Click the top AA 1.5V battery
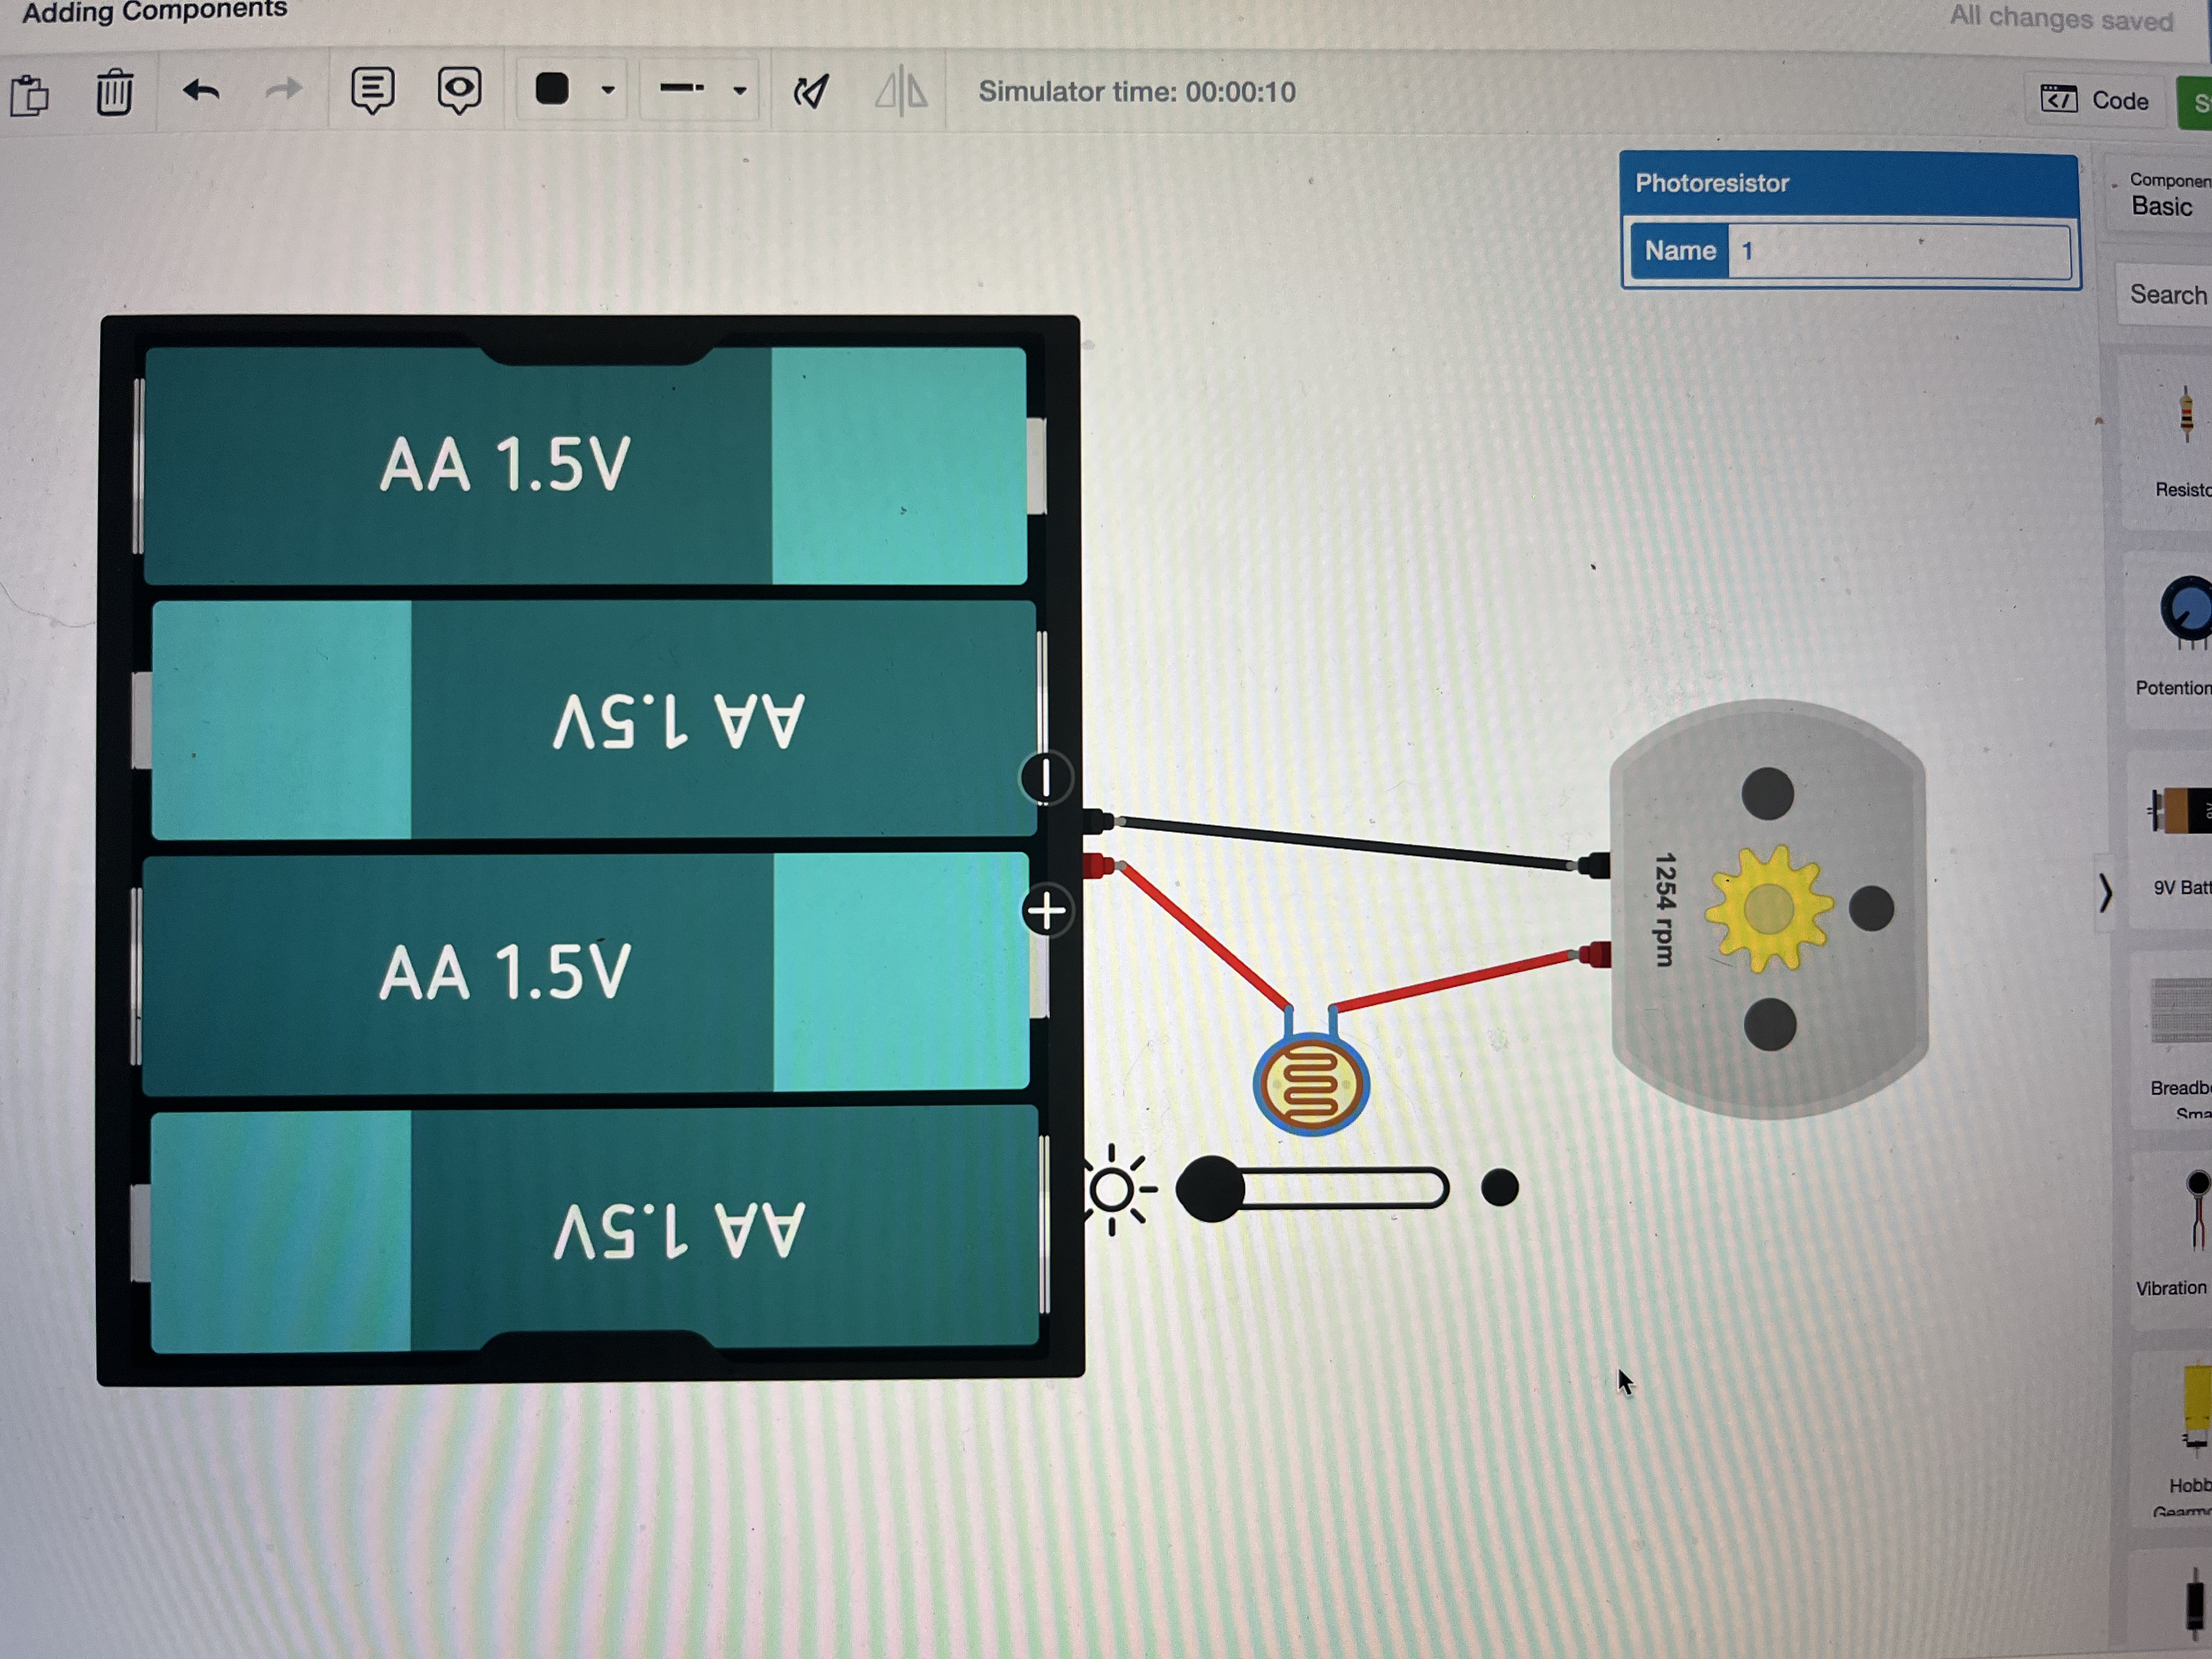This screenshot has height=1659, width=2212. [586, 465]
